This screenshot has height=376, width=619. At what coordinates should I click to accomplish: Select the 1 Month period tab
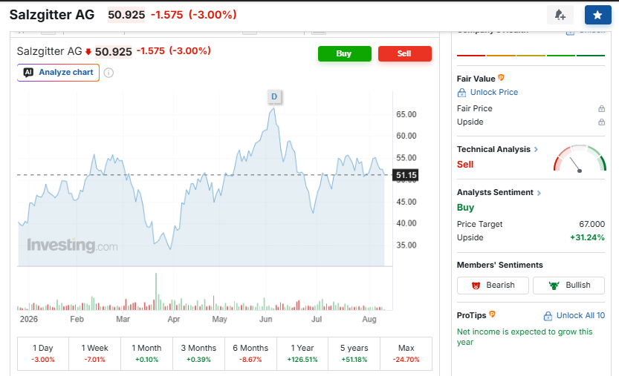(146, 354)
